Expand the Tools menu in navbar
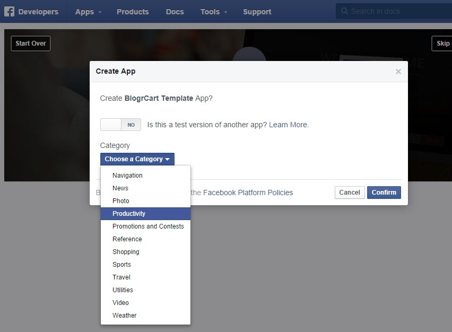The width and height of the screenshot is (452, 332). pyautogui.click(x=214, y=12)
